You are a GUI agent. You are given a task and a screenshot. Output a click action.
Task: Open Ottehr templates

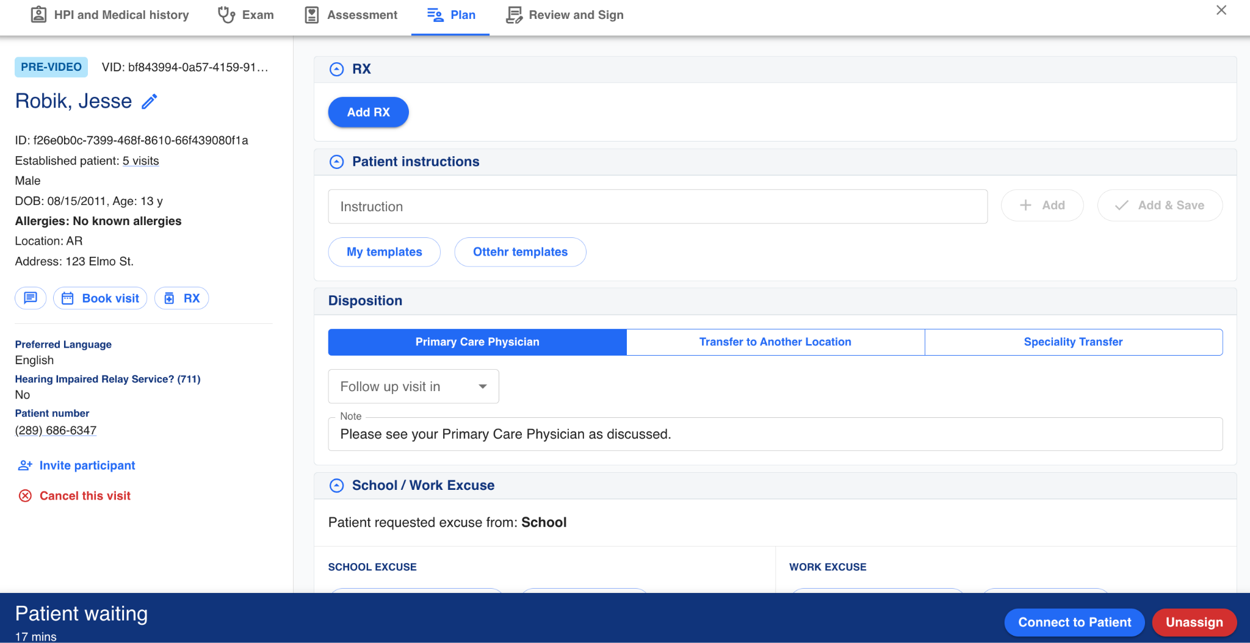pyautogui.click(x=520, y=252)
